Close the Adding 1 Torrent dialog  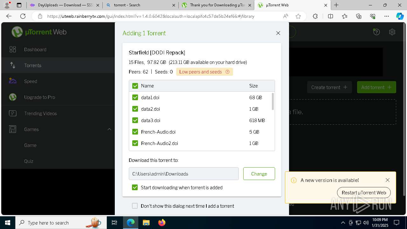[278, 33]
